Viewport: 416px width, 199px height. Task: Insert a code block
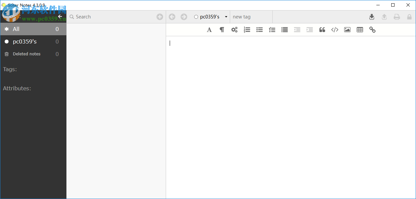tap(334, 30)
